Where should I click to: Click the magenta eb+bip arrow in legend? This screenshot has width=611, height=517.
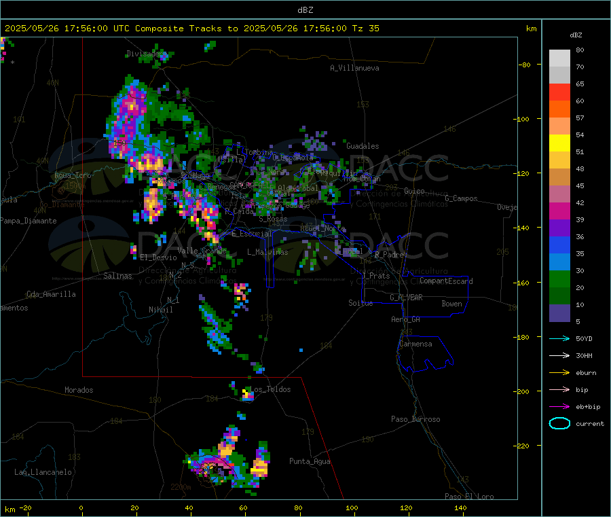(559, 407)
